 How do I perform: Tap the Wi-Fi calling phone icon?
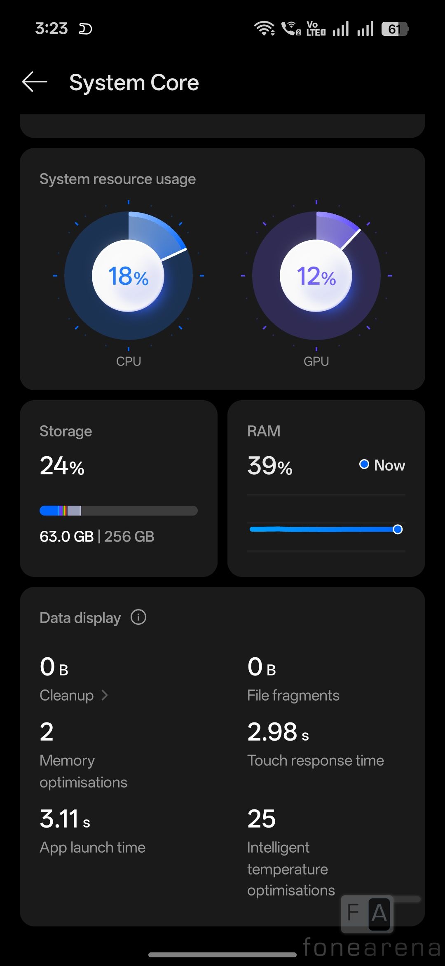pyautogui.click(x=291, y=28)
